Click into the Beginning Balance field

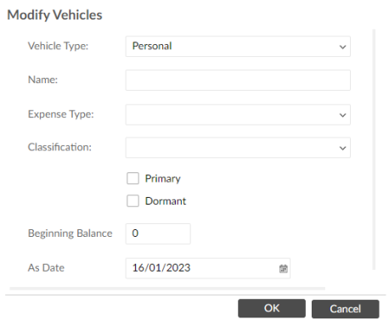pyautogui.click(x=158, y=233)
